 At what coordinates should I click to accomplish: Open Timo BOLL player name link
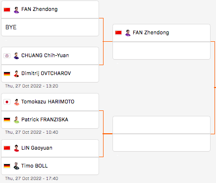pyautogui.click(x=35, y=166)
